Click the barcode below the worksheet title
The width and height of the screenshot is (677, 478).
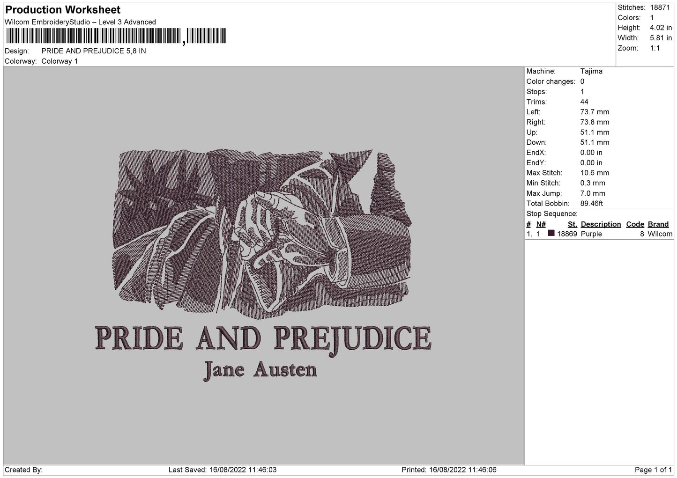pos(116,36)
